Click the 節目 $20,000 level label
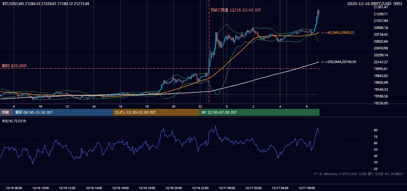407x191 pixels. click(14, 66)
